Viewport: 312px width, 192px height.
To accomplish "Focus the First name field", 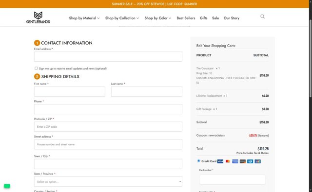I will click(x=69, y=92).
